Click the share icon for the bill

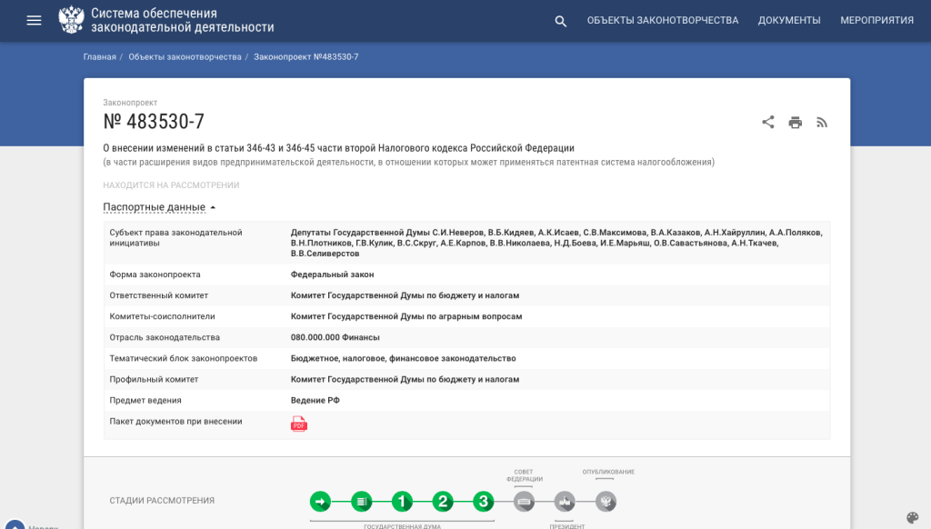pyautogui.click(x=768, y=123)
